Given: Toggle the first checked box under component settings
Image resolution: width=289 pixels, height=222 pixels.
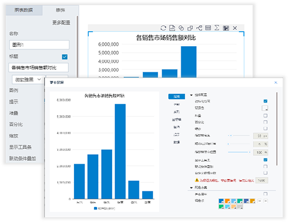Looking at the screenshot, I should point(265,101).
